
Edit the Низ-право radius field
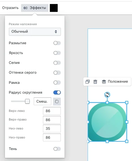[x=52, y=137]
